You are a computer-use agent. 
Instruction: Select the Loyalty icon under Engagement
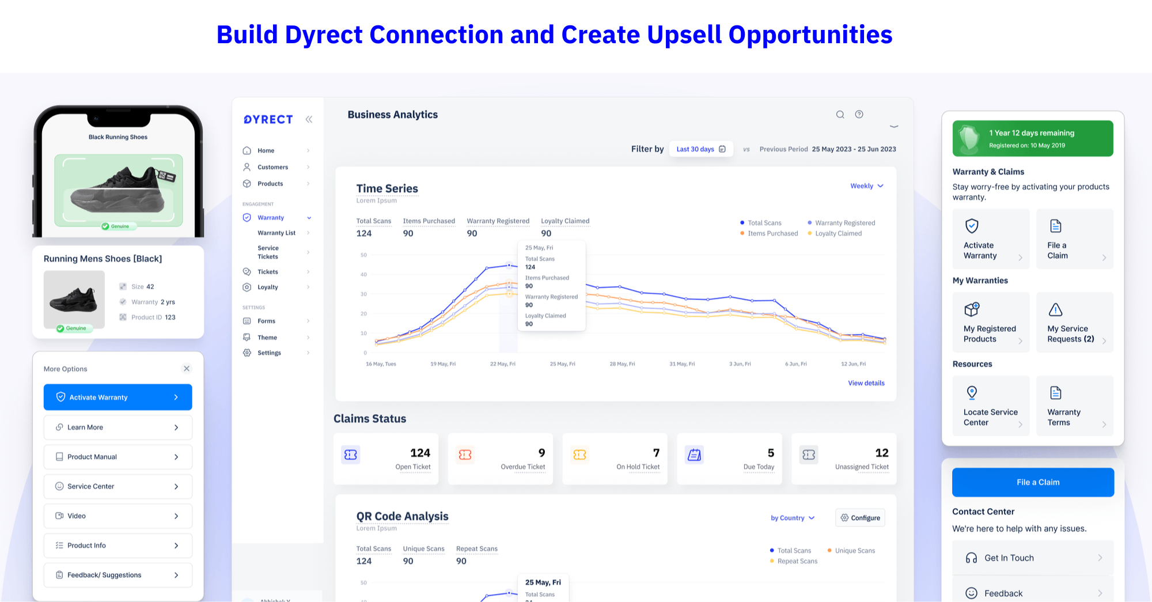coord(248,287)
